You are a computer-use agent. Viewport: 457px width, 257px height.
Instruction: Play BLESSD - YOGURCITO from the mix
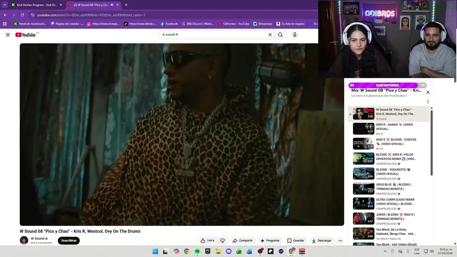coord(389,174)
